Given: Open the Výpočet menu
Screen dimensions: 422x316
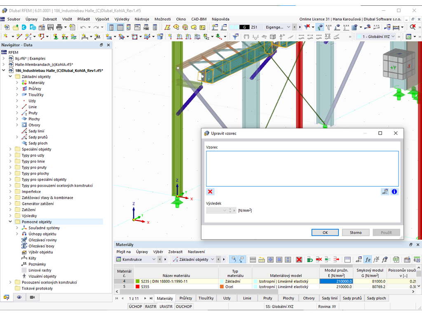Looking at the screenshot, I should pyautogui.click(x=102, y=19).
